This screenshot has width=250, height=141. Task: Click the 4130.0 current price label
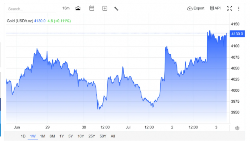click(x=237, y=34)
